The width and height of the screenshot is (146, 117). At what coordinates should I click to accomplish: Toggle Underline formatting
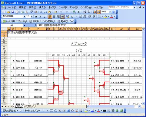coord(45,17)
